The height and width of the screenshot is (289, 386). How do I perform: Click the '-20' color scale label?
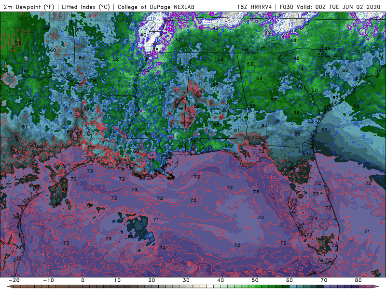click(x=14, y=280)
